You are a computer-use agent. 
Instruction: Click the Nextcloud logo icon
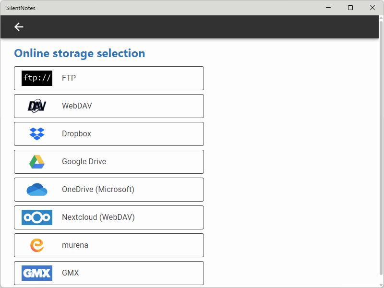(37, 217)
